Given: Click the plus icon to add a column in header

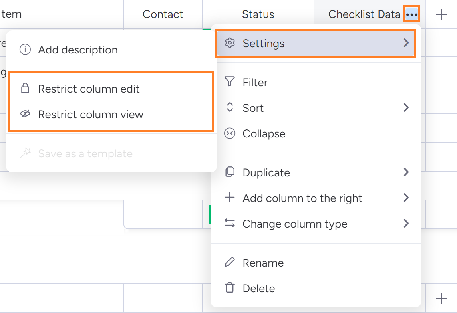Looking at the screenshot, I should click(x=441, y=15).
